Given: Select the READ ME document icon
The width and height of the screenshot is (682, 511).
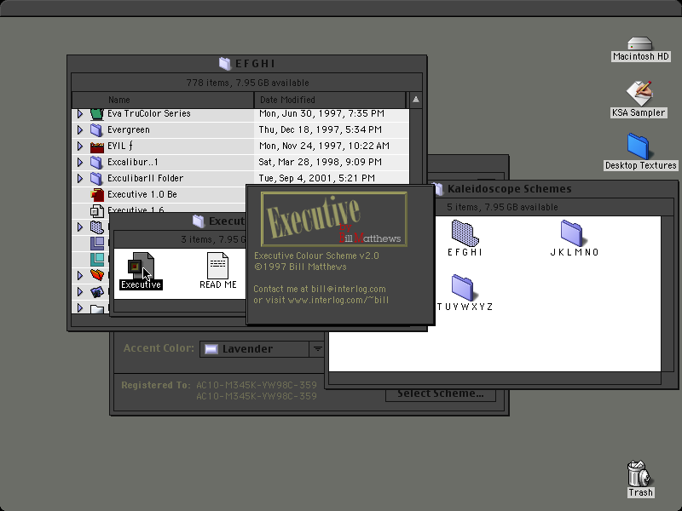Looking at the screenshot, I should coord(217,266).
